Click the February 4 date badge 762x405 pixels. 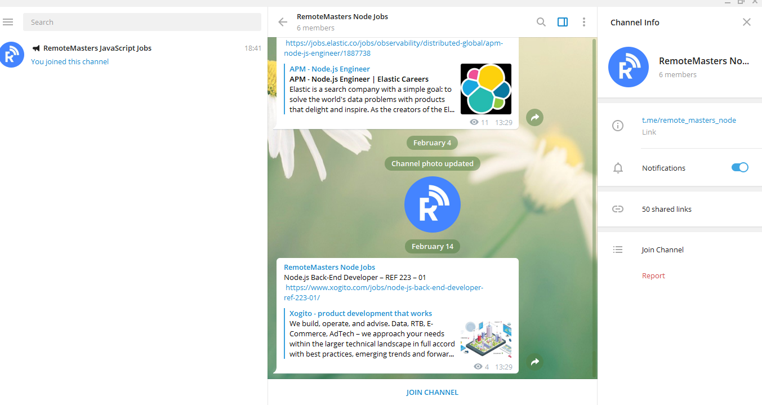click(x=433, y=143)
